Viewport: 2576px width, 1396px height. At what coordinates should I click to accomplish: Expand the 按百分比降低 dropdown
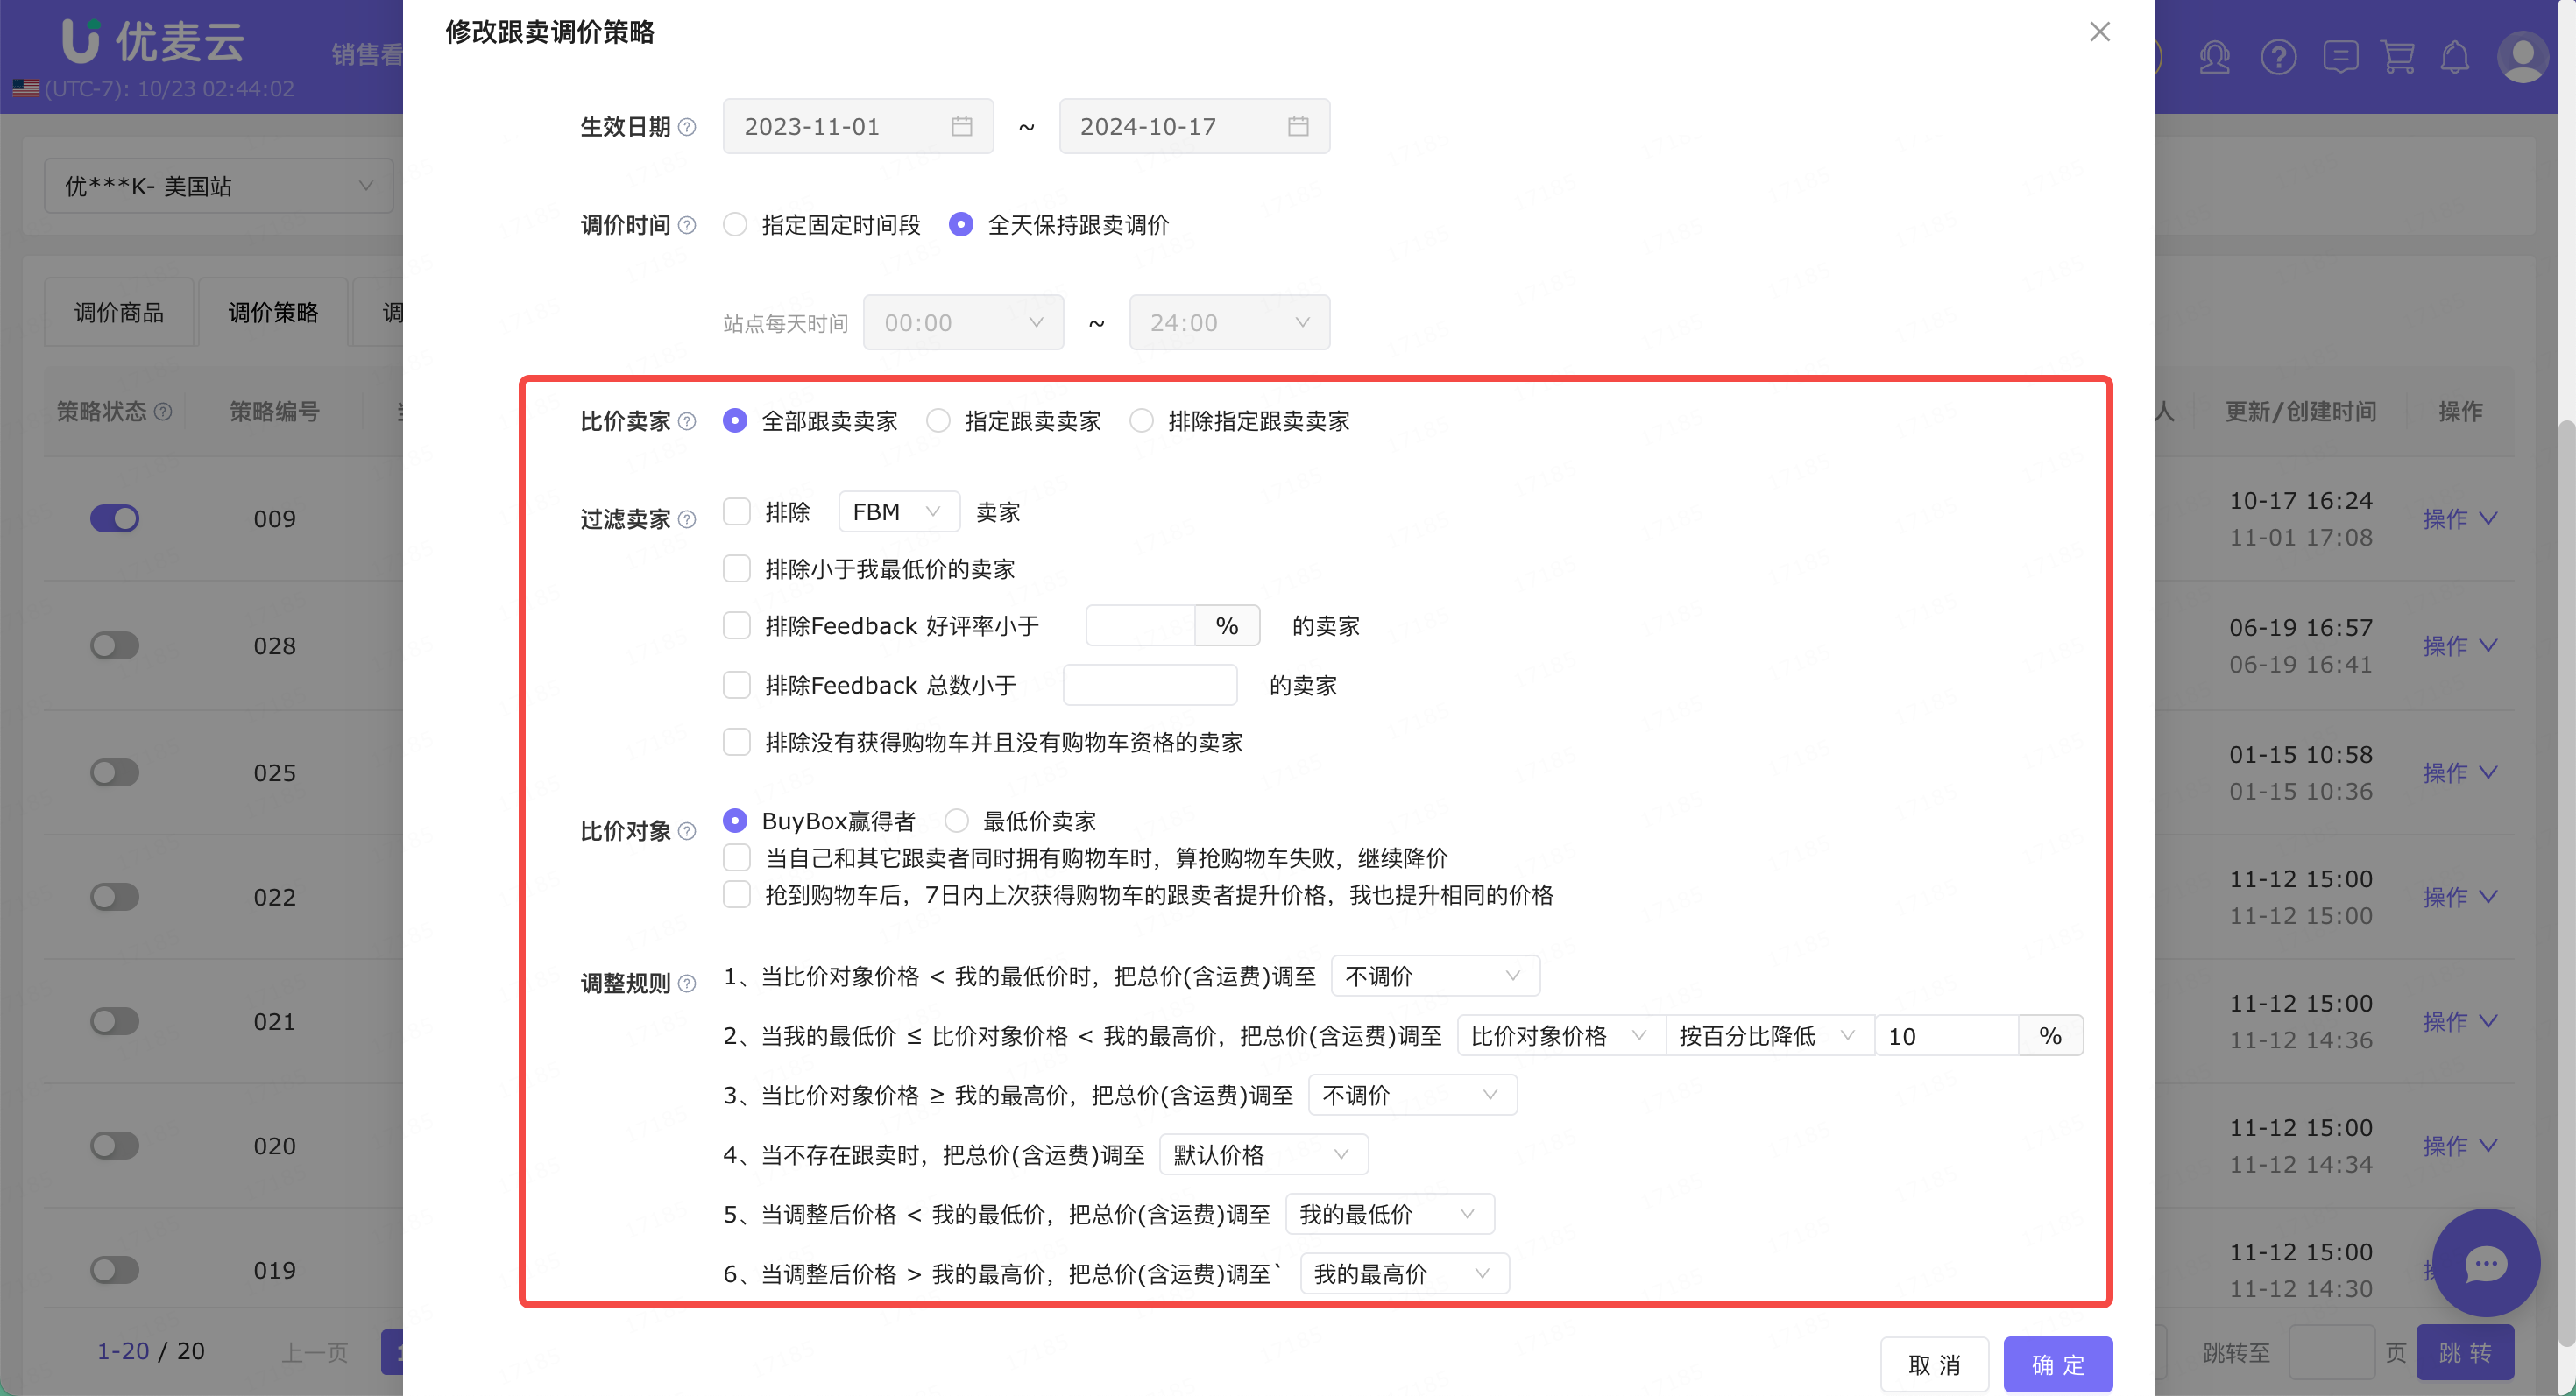(x=1766, y=1035)
